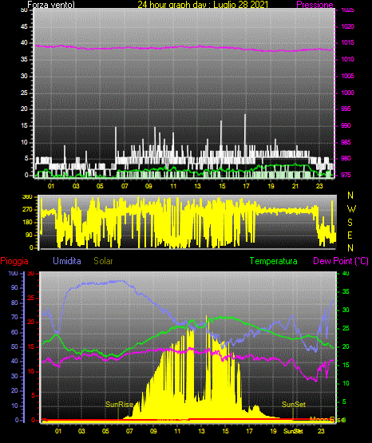Click the 'Forza vento' wind axis title
The width and height of the screenshot is (372, 443).
[x=51, y=5]
